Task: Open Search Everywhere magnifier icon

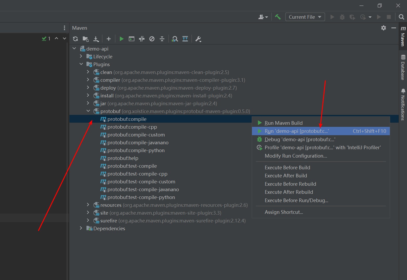Action: click(x=402, y=17)
